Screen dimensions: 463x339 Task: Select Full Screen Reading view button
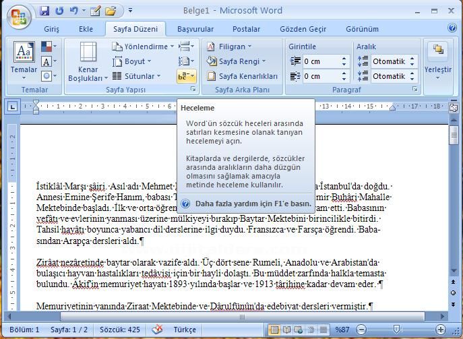click(x=286, y=330)
